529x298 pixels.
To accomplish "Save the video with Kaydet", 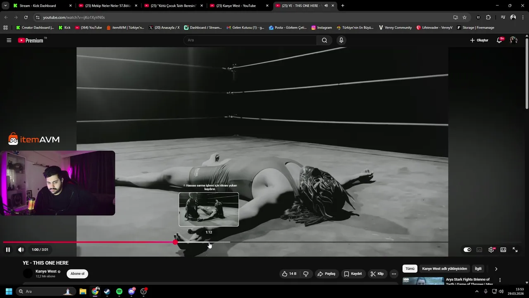I will (353, 274).
